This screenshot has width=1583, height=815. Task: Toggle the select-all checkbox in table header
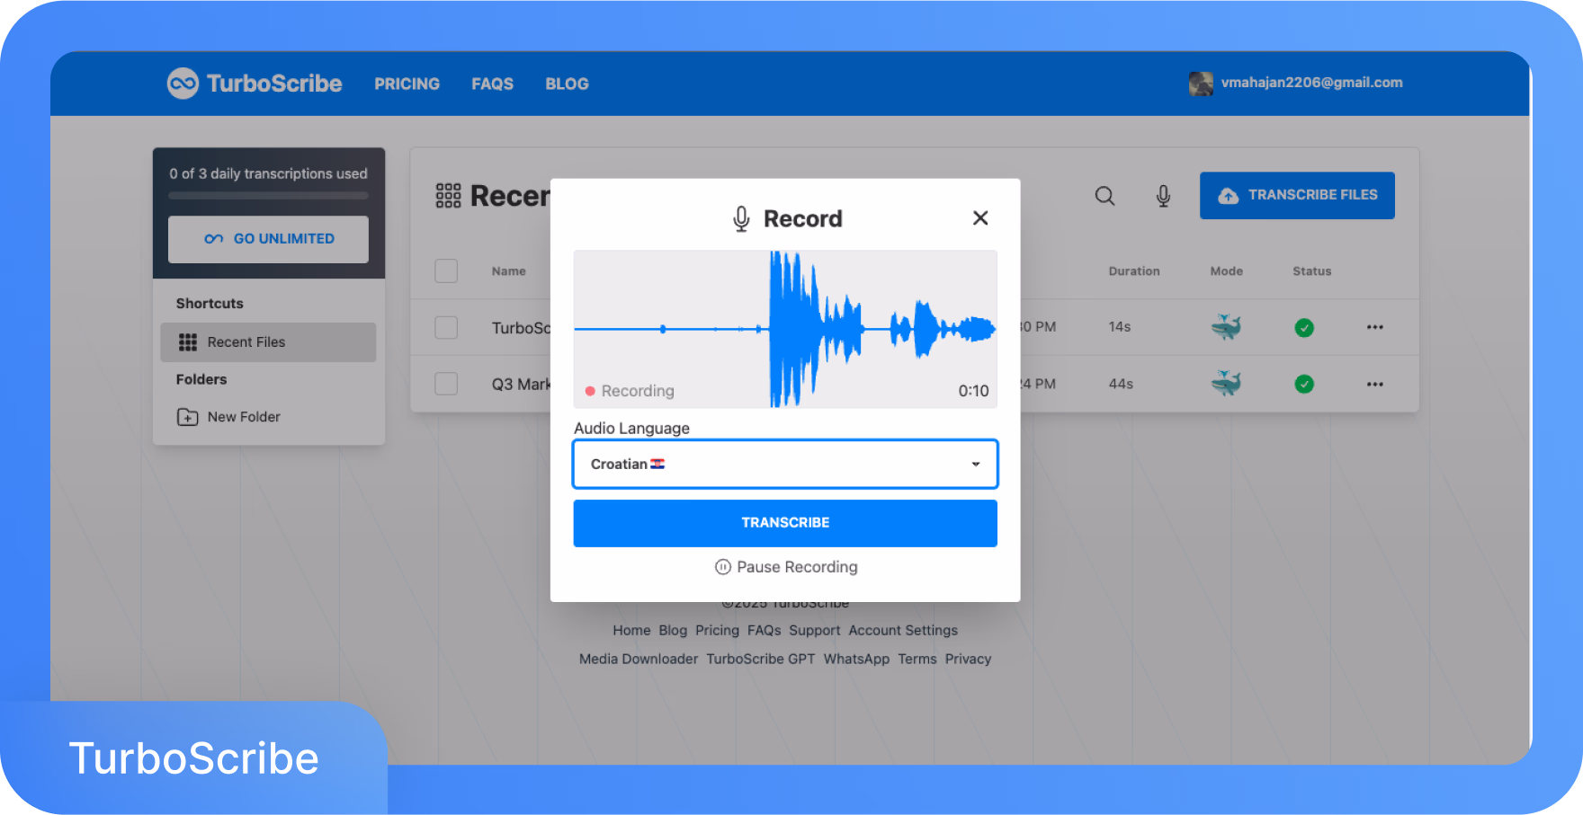tap(446, 270)
